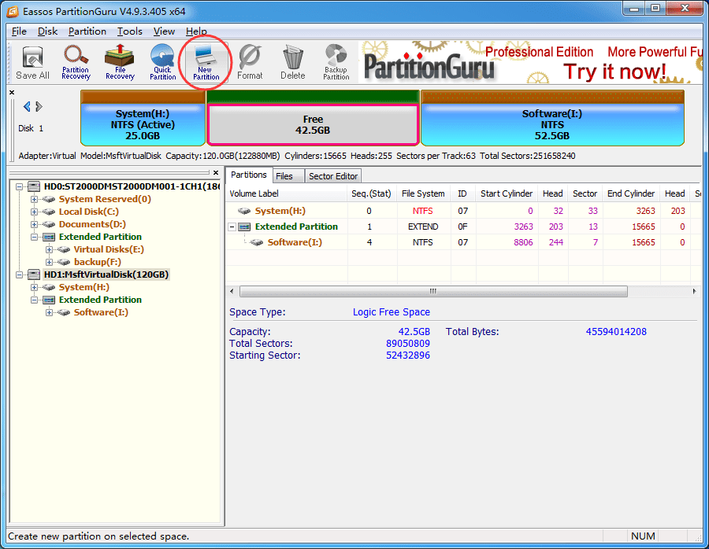Image resolution: width=709 pixels, height=549 pixels.
Task: Click System(H:) partition icon in table
Action: [244, 211]
